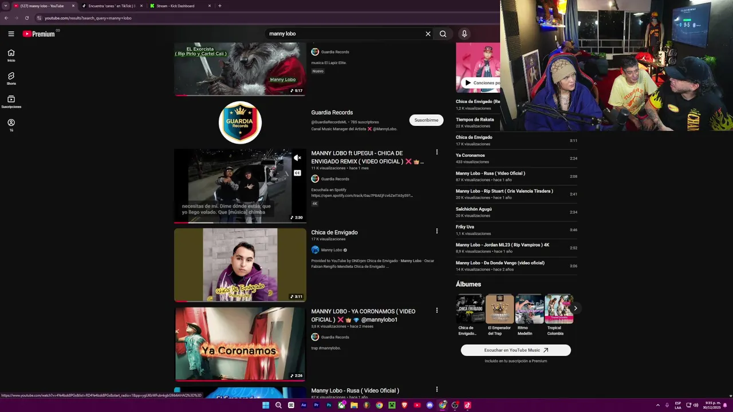Play the El Exorcista video thumbnail
The height and width of the screenshot is (412, 733).
coord(240,69)
